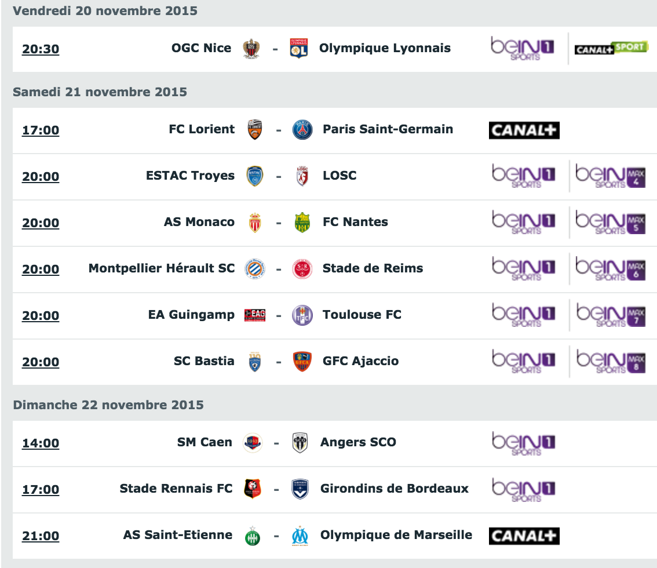Open the 14:00 SM Caen match time

pos(41,443)
